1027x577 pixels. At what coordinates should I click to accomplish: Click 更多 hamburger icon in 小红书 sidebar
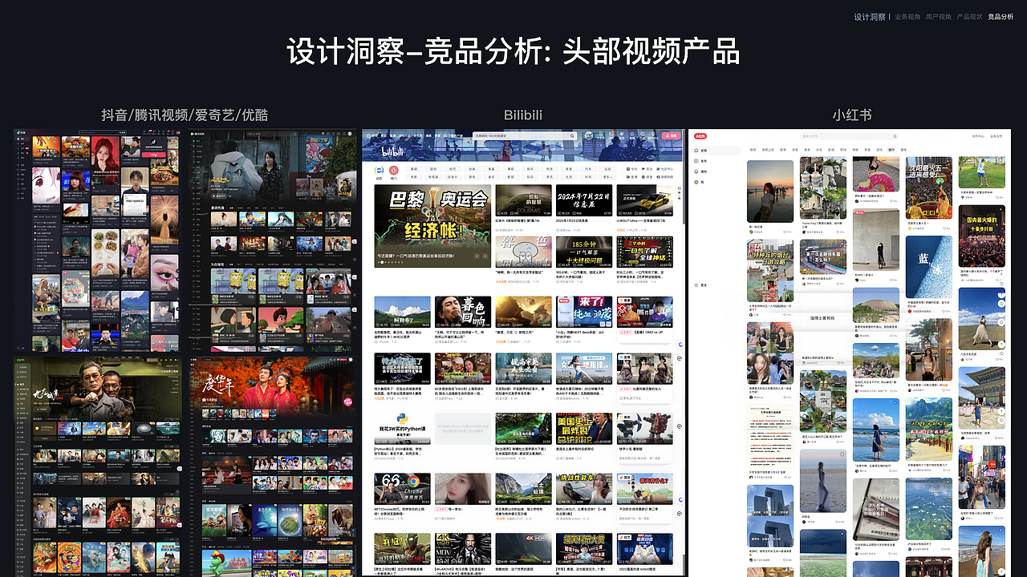click(x=696, y=284)
